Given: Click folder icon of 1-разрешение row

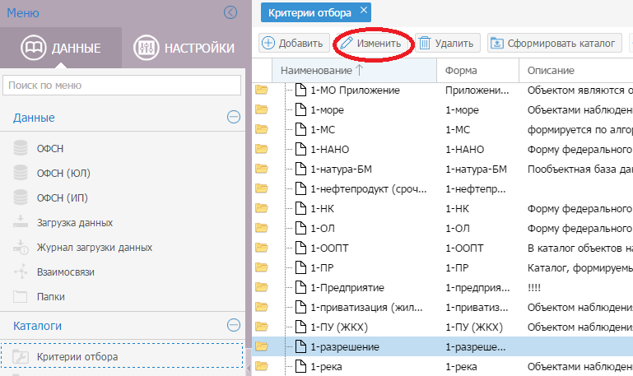Looking at the screenshot, I should [x=262, y=346].
